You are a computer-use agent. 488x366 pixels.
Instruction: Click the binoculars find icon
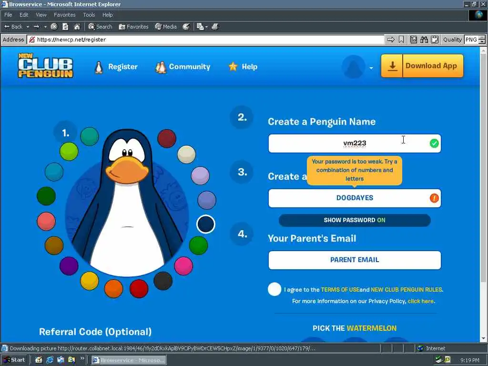tap(424, 40)
